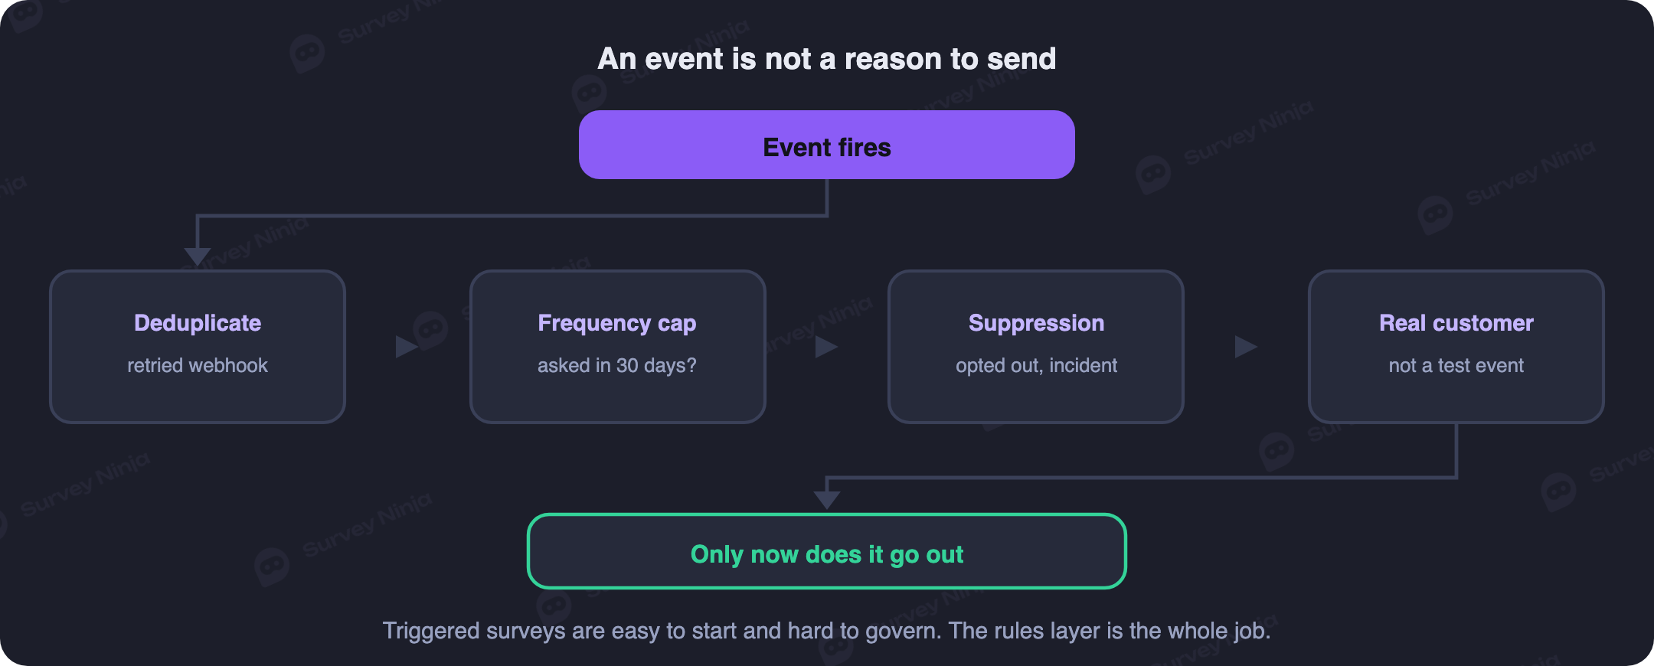This screenshot has width=1654, height=666.
Task: Click the Survey Ninja logo right of Event fires
Action: (1153, 175)
